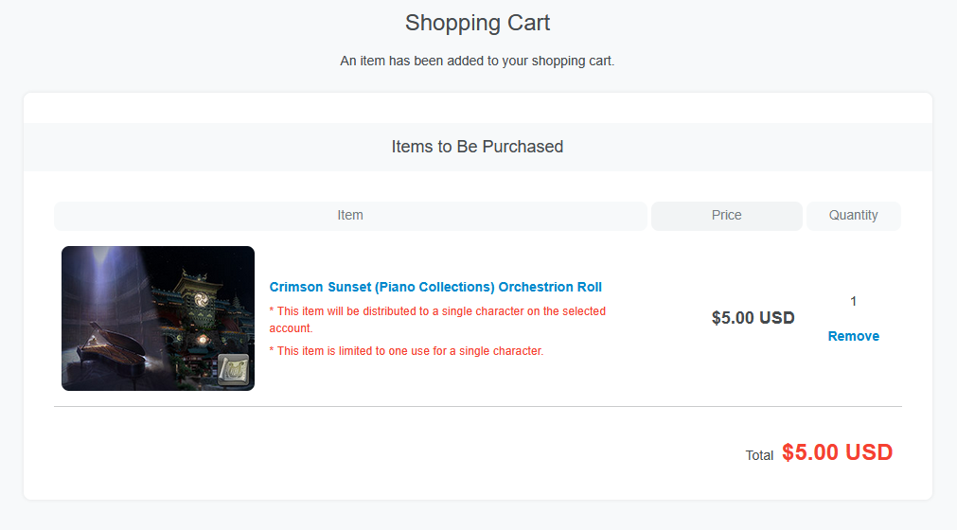Screen dimensions: 957x530
Task: Click the light beam in the product image
Action: pyautogui.click(x=112, y=284)
